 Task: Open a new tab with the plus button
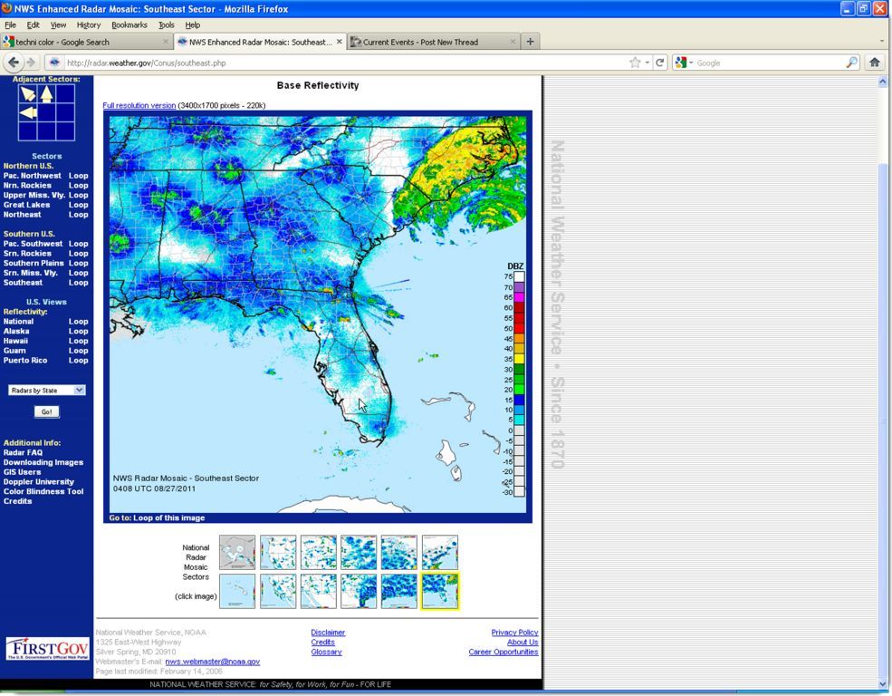click(531, 42)
